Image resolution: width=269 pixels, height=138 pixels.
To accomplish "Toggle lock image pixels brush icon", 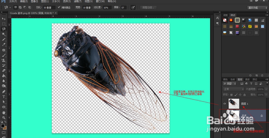I will (x=236, y=95).
